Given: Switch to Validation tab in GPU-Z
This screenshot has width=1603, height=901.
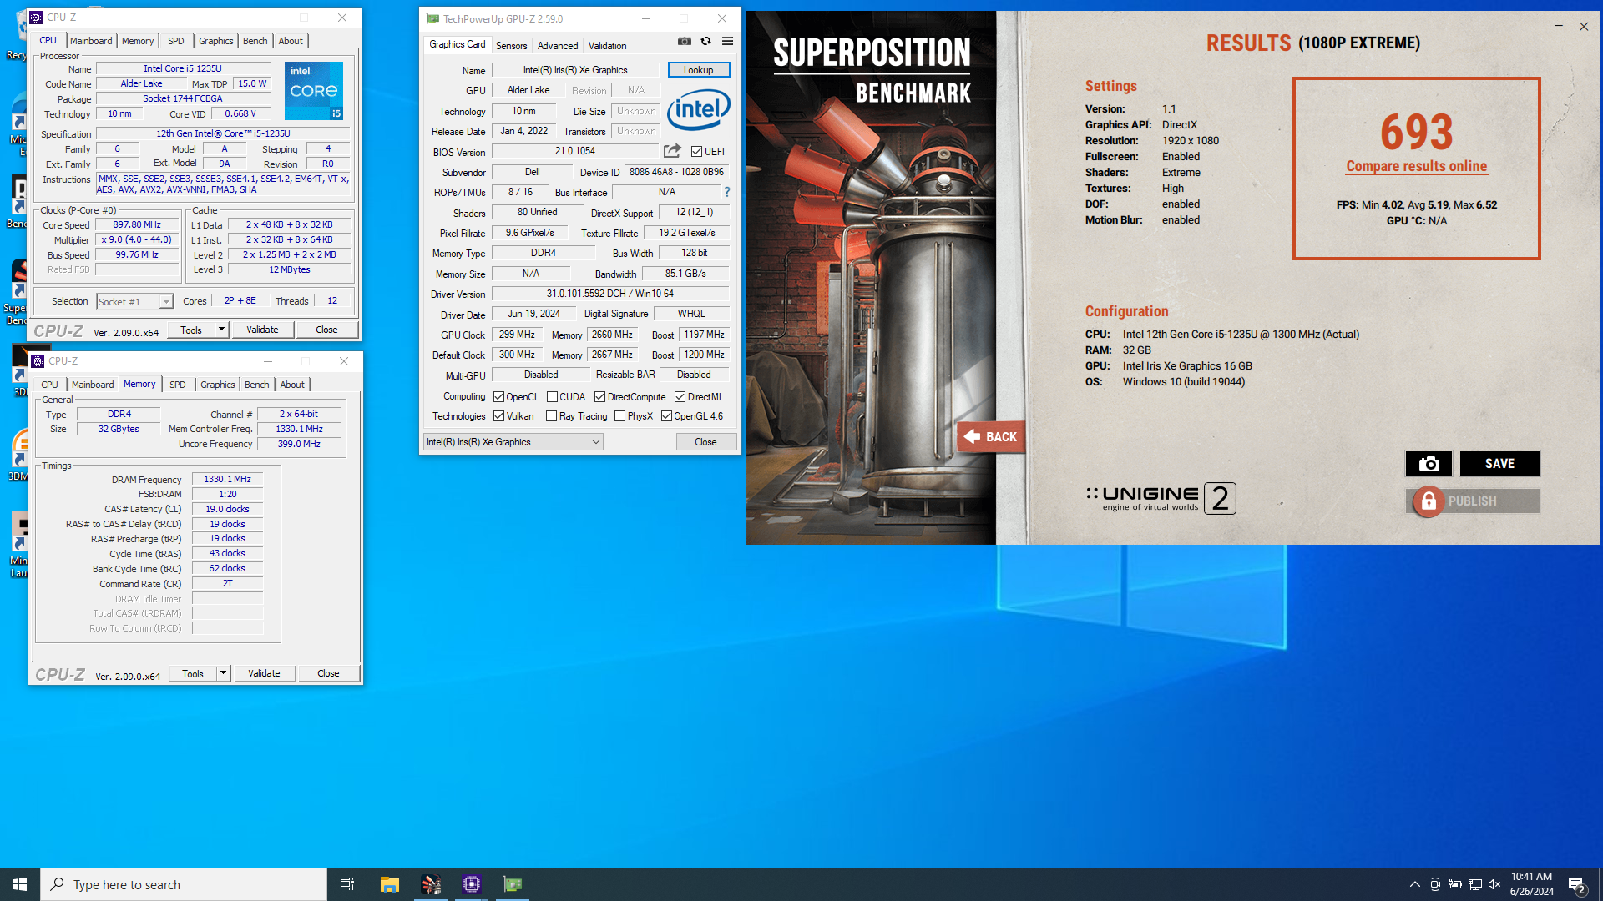Looking at the screenshot, I should [607, 46].
